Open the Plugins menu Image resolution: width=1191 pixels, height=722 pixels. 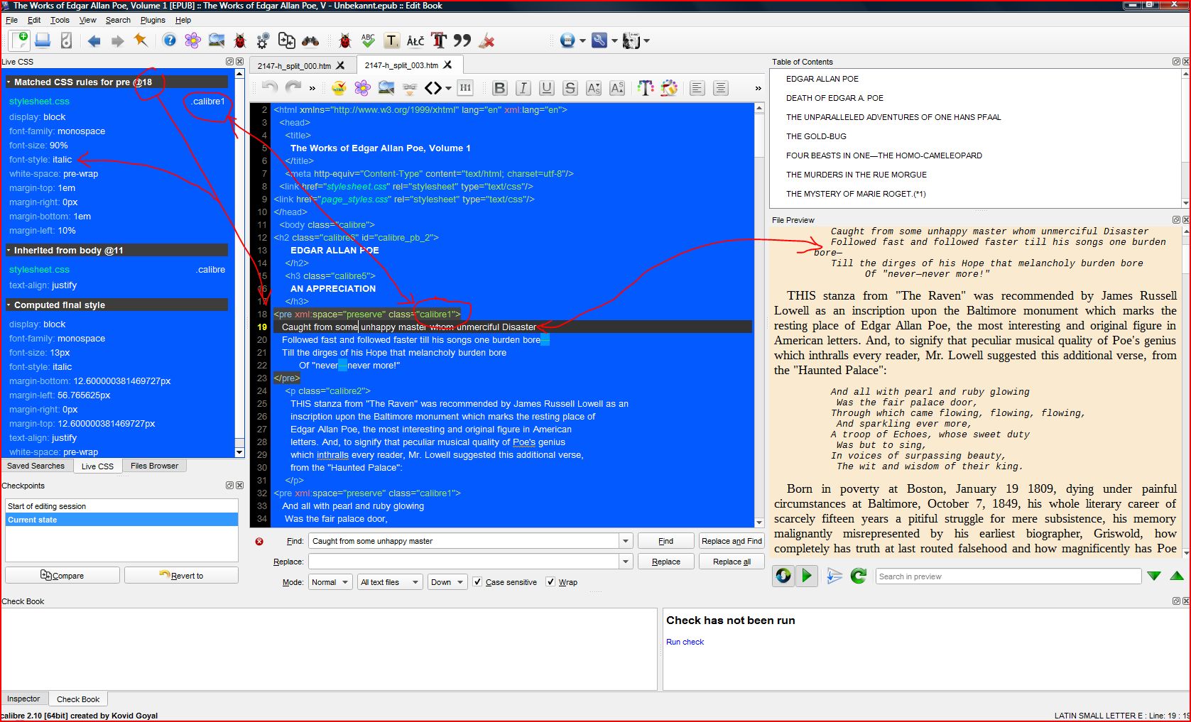(153, 20)
